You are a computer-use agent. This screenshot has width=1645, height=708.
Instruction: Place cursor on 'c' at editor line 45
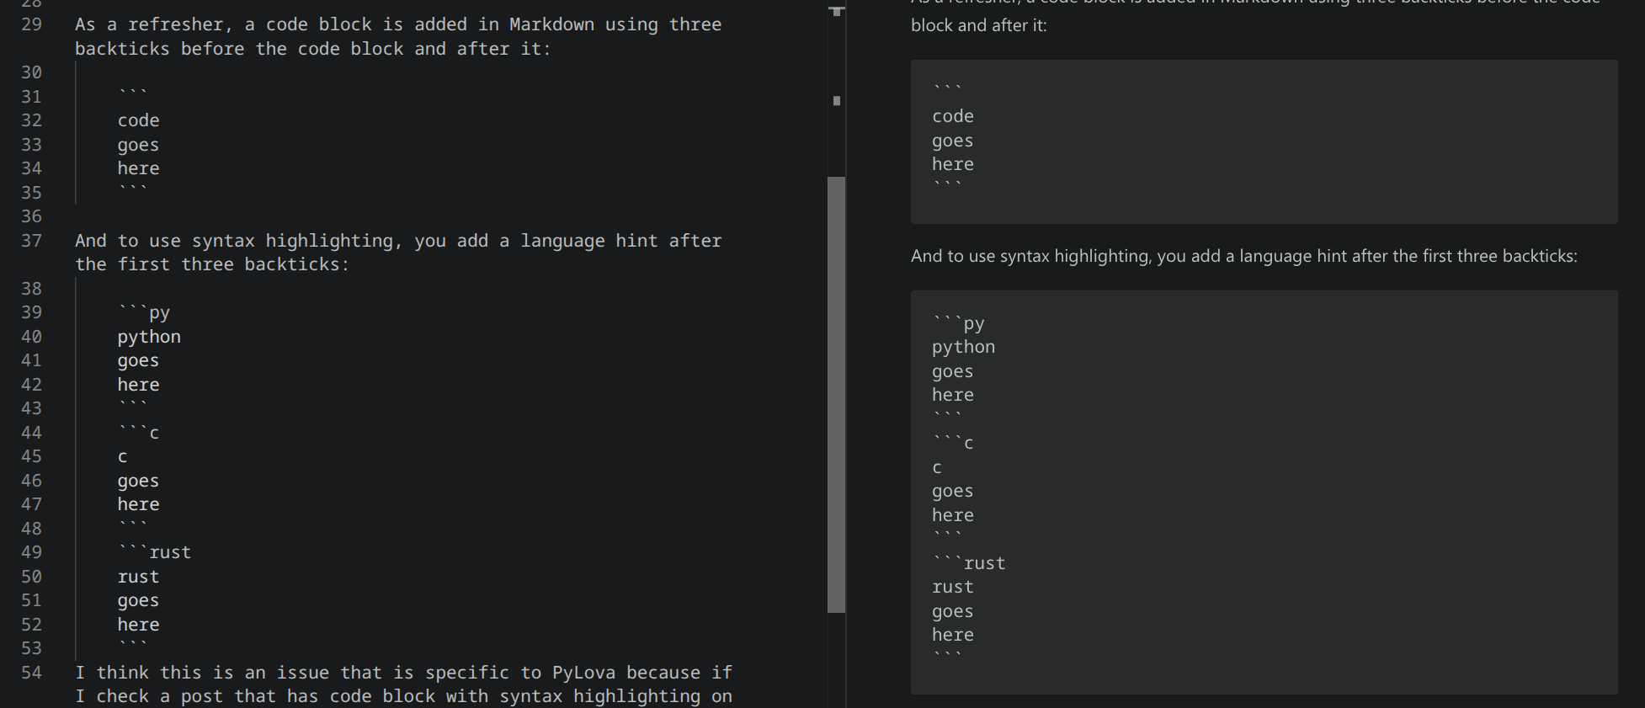coord(123,456)
